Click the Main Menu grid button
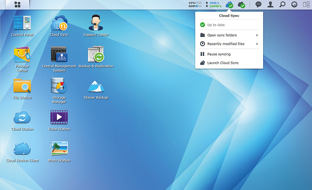 coord(17,5)
